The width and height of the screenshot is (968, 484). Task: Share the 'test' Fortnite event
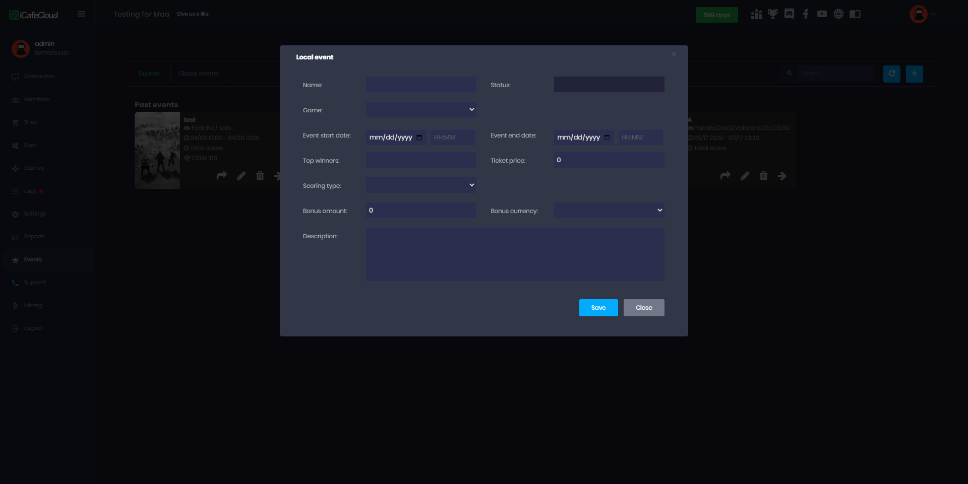click(222, 176)
